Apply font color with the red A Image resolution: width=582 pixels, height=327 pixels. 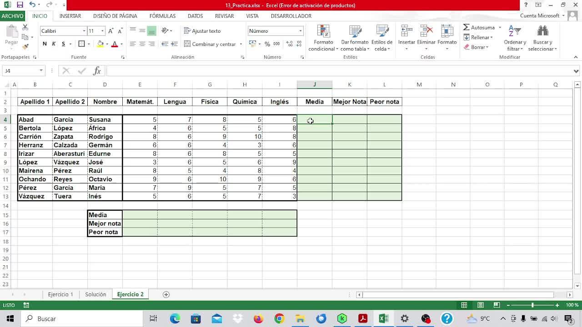pyautogui.click(x=115, y=44)
